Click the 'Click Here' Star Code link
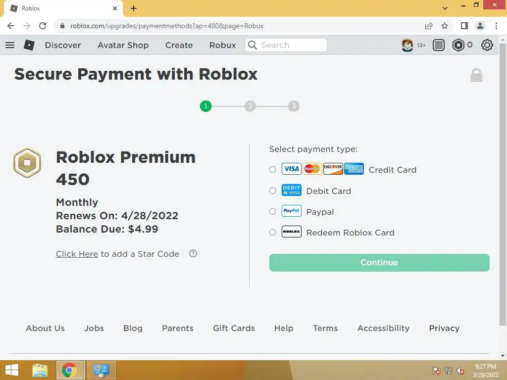The width and height of the screenshot is (507, 380). pos(77,254)
